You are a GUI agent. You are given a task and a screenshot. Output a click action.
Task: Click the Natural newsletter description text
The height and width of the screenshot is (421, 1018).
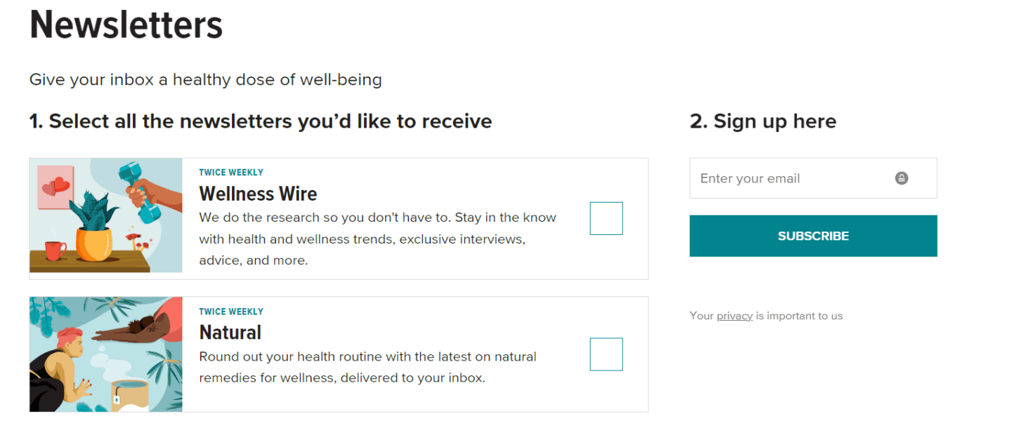pos(367,367)
